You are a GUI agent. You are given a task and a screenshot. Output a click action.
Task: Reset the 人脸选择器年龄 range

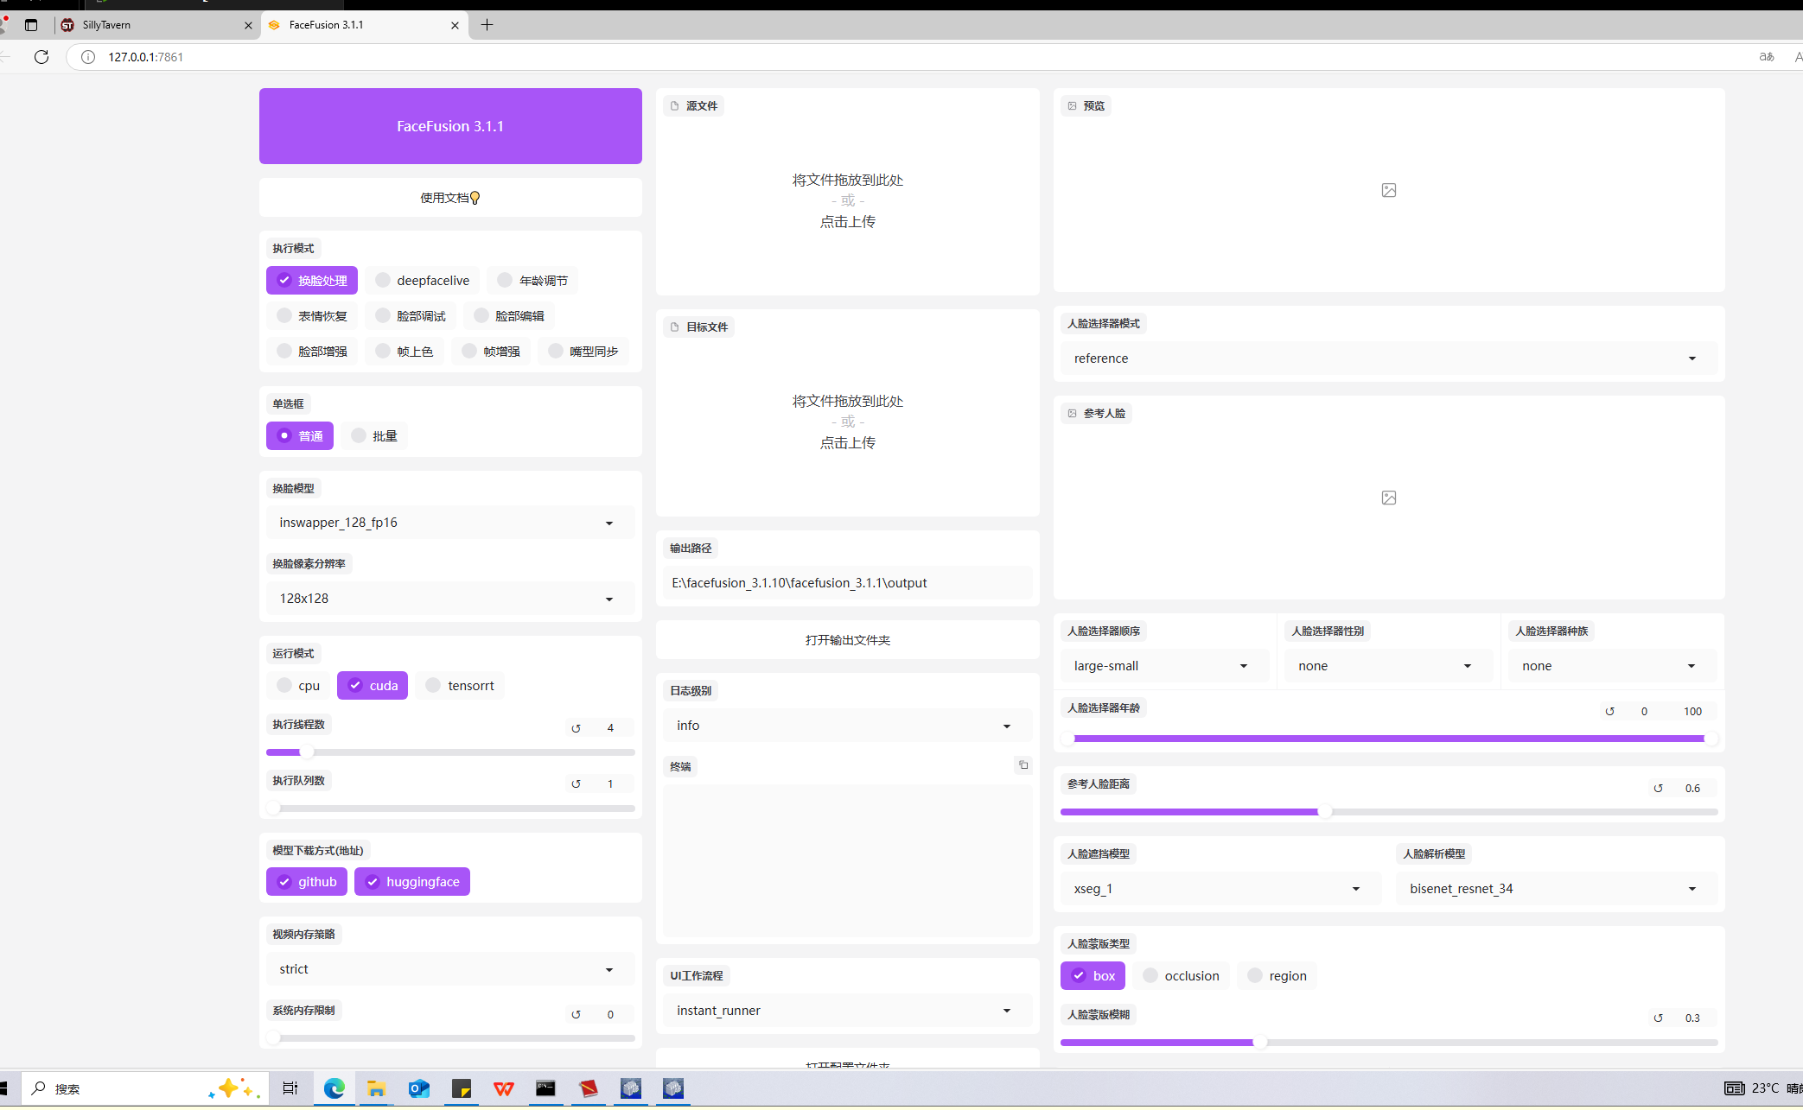point(1610,712)
